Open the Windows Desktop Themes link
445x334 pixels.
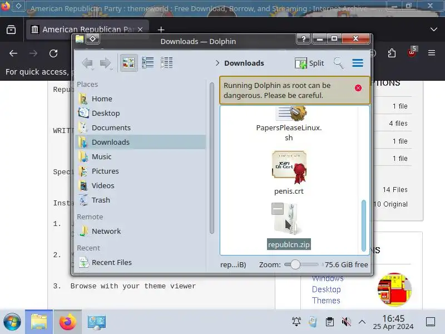[327, 289]
